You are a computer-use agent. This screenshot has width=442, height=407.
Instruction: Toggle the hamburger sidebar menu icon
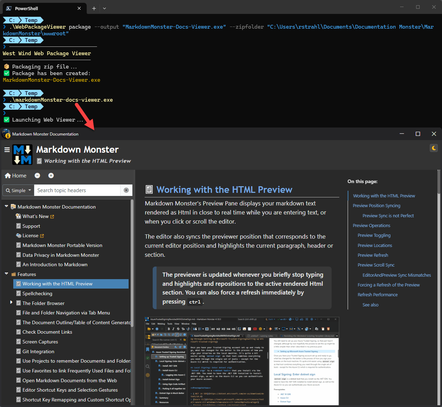click(7, 150)
